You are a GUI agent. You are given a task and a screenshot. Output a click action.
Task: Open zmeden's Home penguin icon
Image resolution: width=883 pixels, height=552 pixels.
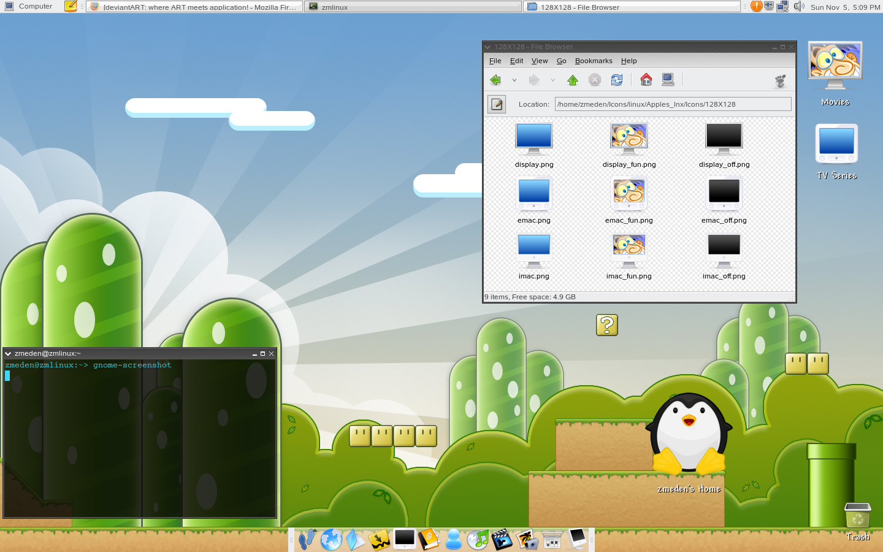click(689, 443)
